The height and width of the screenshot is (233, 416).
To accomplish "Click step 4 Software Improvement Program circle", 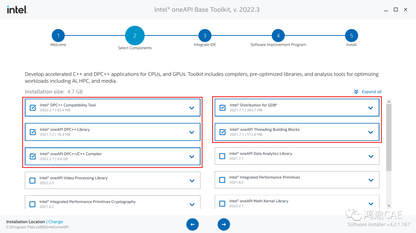I will [x=278, y=35].
